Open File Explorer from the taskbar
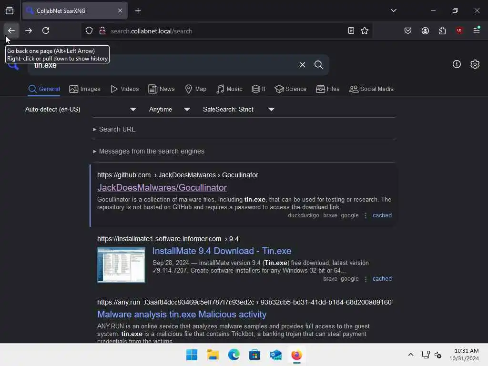 pos(213,355)
